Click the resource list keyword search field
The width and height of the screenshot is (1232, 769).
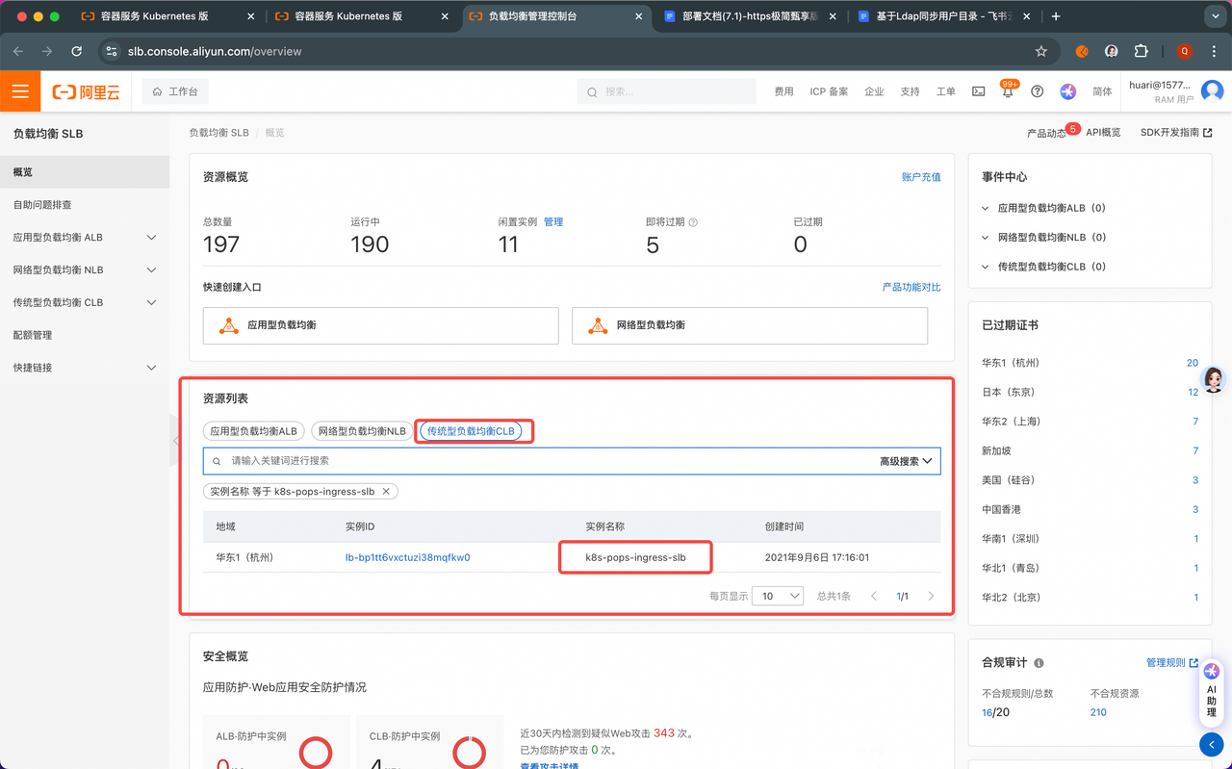[539, 461]
